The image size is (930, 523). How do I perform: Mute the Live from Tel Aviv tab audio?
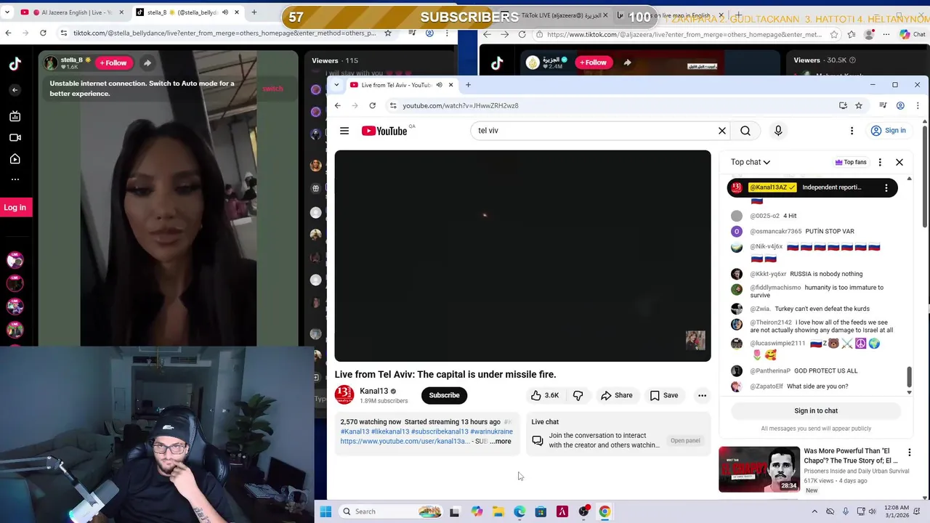click(439, 85)
